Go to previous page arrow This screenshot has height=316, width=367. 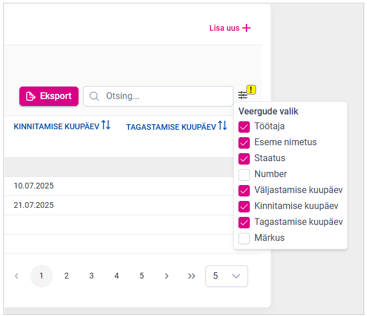click(17, 276)
